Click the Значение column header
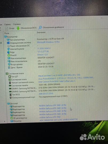This screenshot has width=108, height=144. (41, 33)
